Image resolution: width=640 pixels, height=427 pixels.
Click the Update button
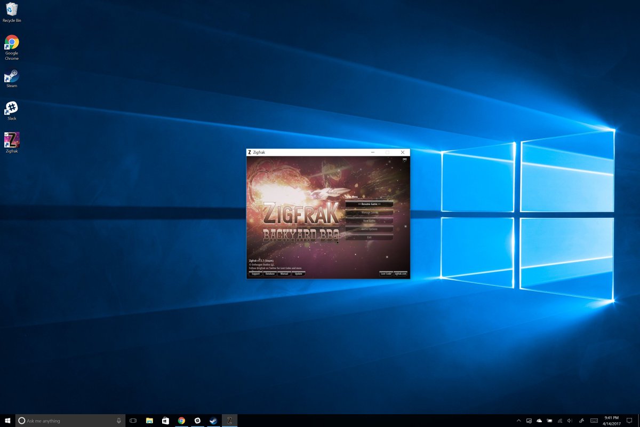299,274
